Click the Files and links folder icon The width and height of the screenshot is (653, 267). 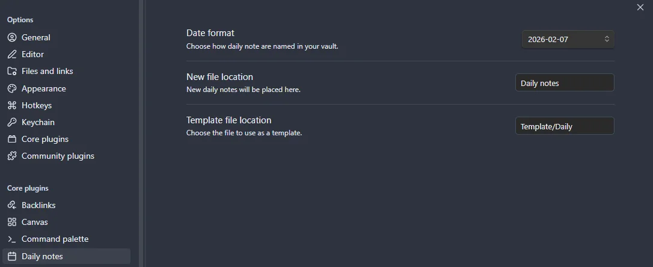point(12,71)
